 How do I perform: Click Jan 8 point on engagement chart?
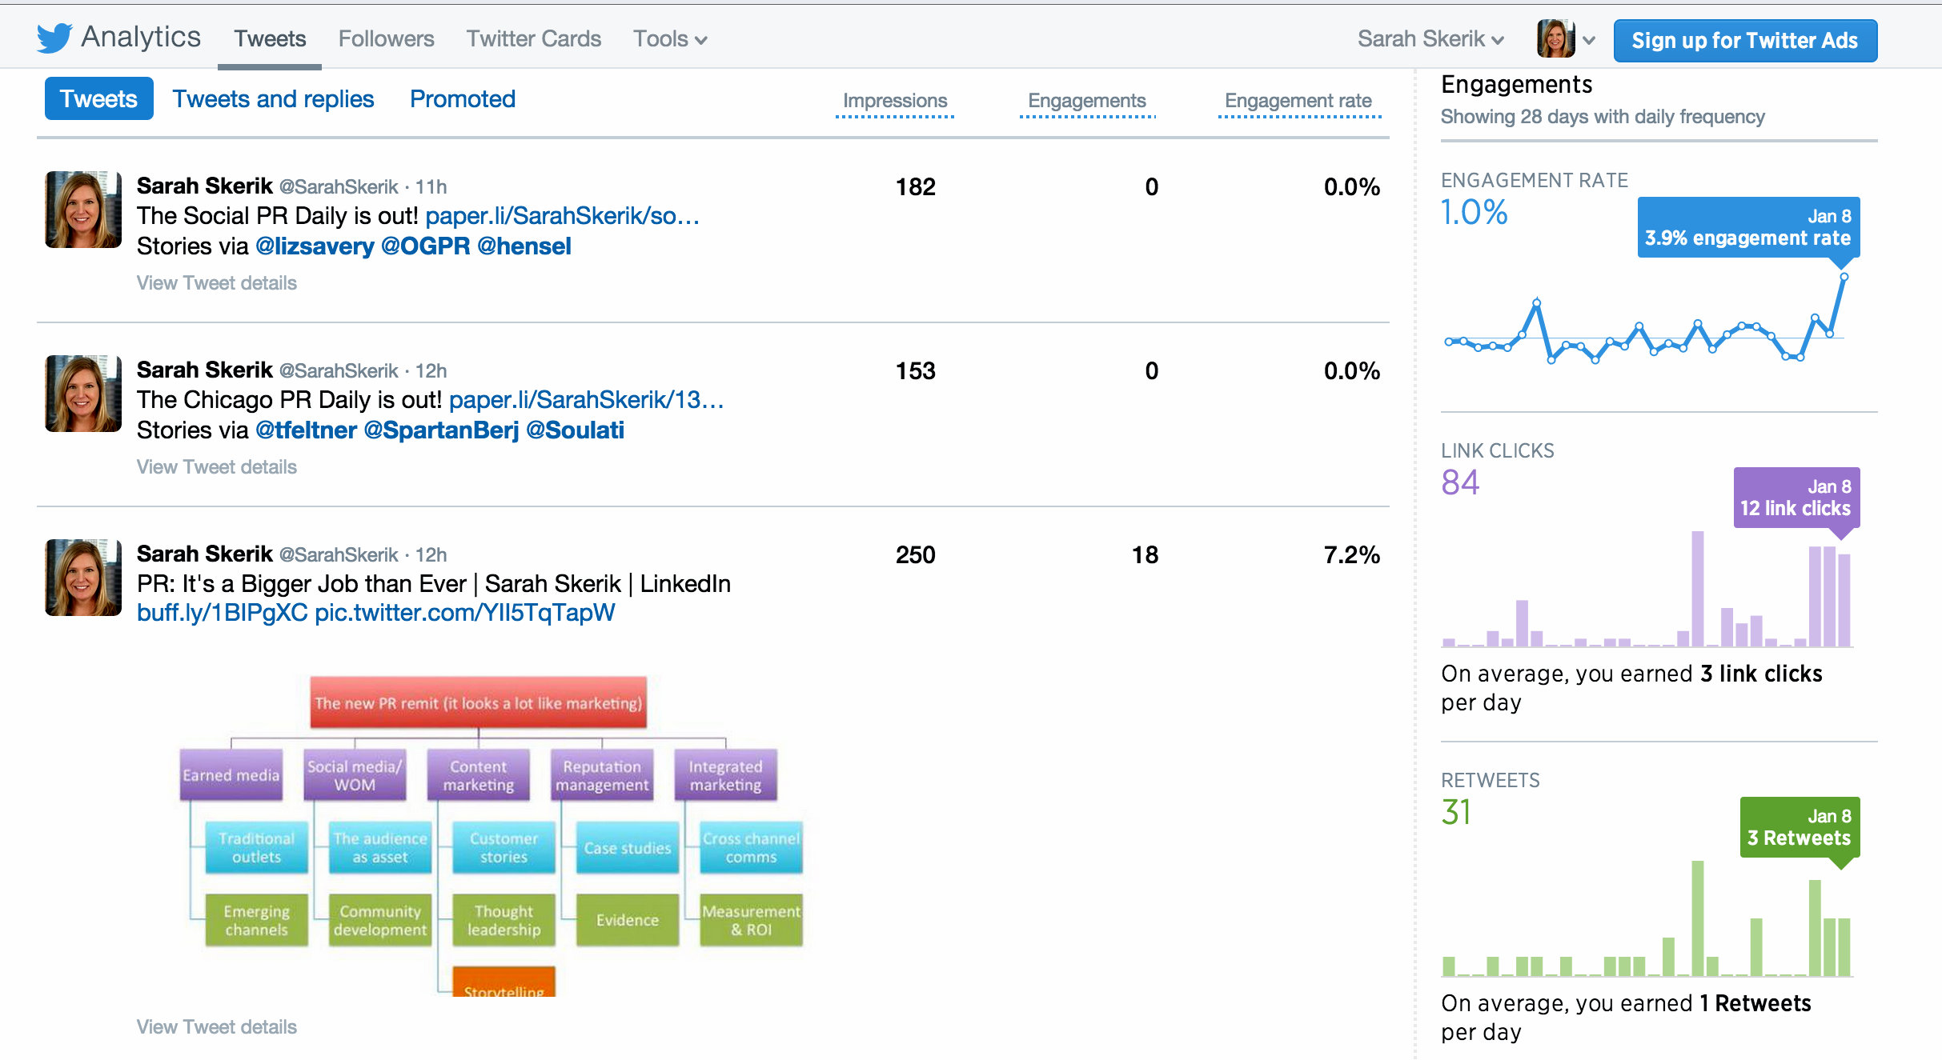(x=1844, y=277)
